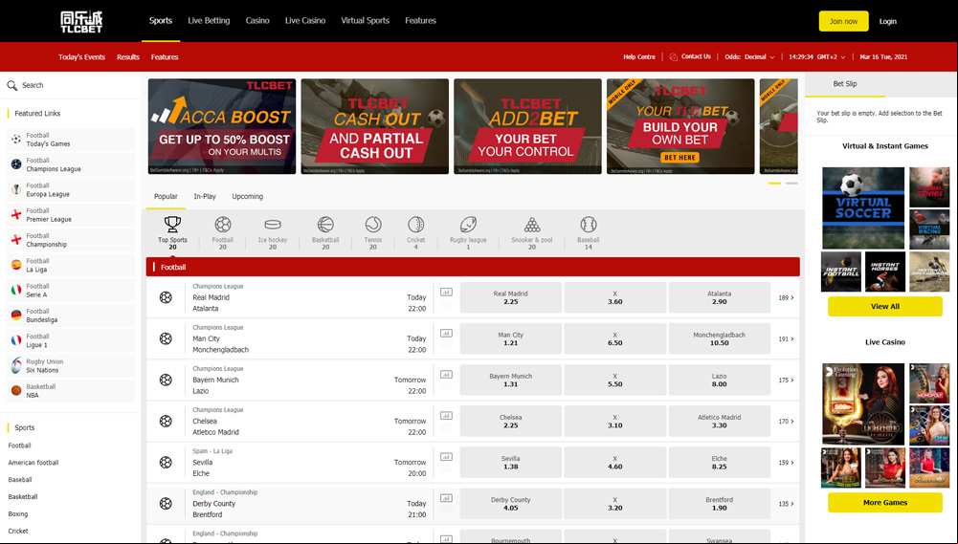This screenshot has height=544, width=958.
Task: Open NBA basketball featured link icon
Action: 16,391
